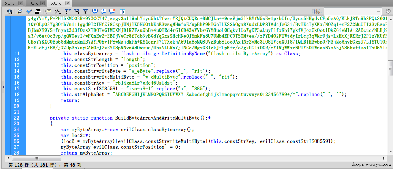Image resolution: width=393 pixels, height=169 pixels.
Task: Remove comment with red X bubble
Action: pyautogui.click(x=112, y=11)
